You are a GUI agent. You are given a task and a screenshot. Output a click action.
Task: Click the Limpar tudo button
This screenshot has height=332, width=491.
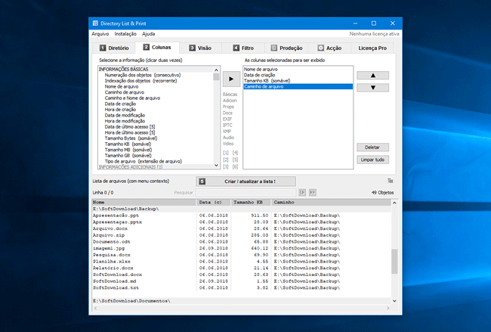point(372,160)
